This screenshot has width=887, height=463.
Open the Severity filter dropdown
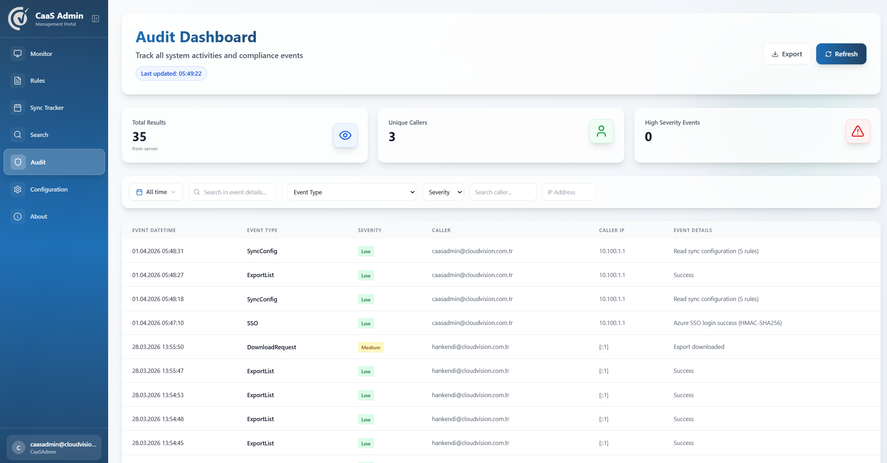coord(443,192)
